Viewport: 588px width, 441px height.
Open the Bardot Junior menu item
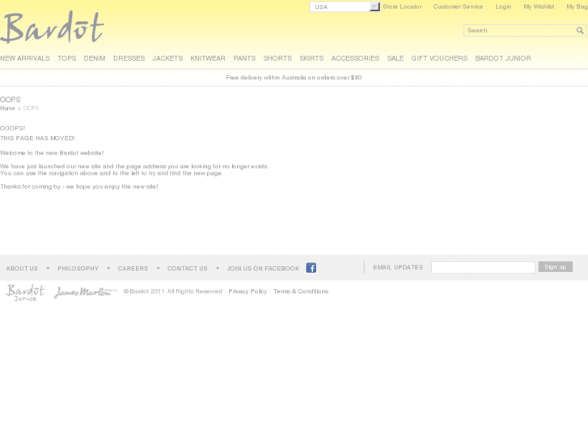tap(503, 58)
